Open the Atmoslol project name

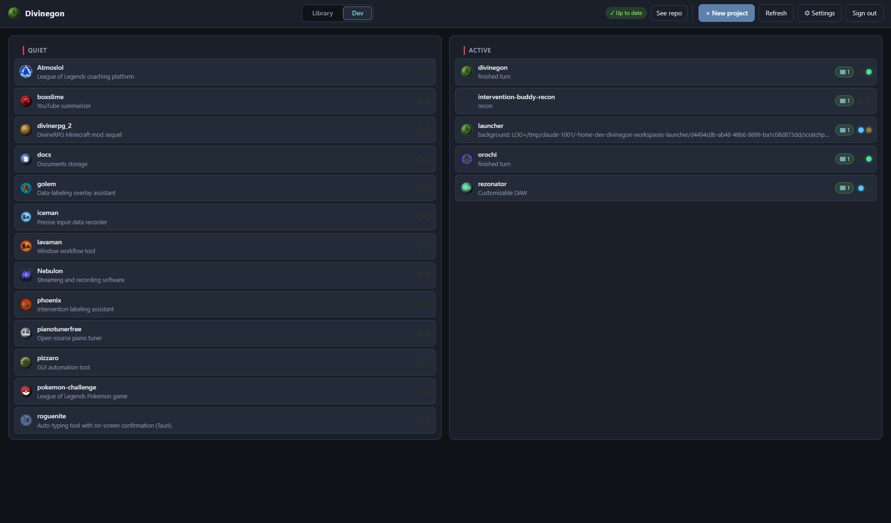click(x=50, y=67)
